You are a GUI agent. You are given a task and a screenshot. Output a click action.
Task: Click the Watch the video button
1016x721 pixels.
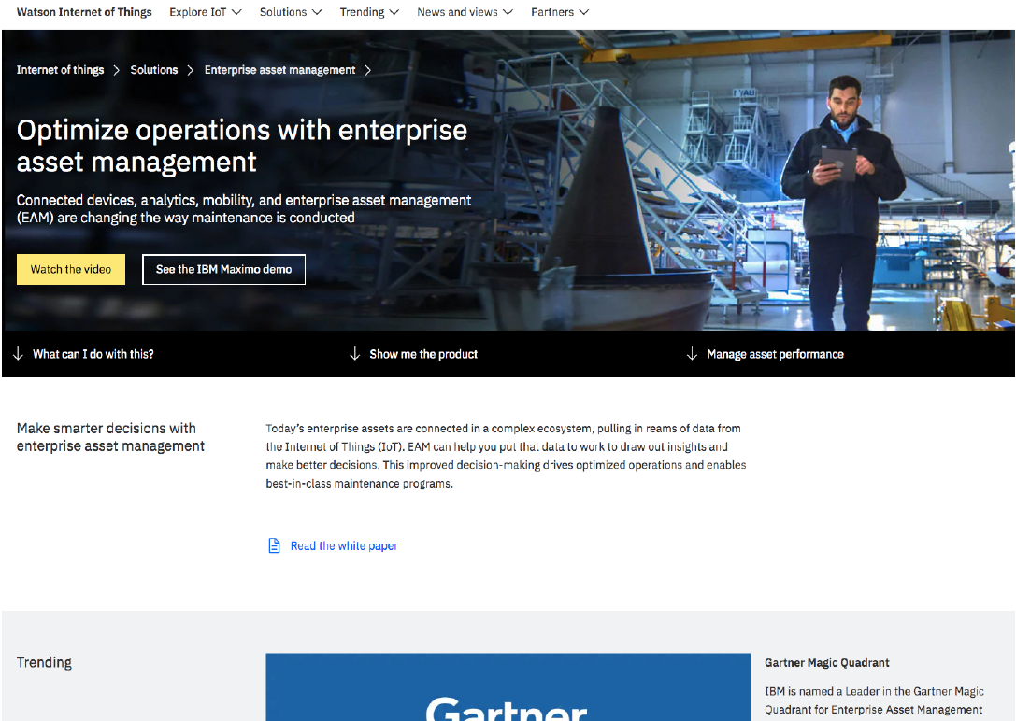tap(71, 269)
